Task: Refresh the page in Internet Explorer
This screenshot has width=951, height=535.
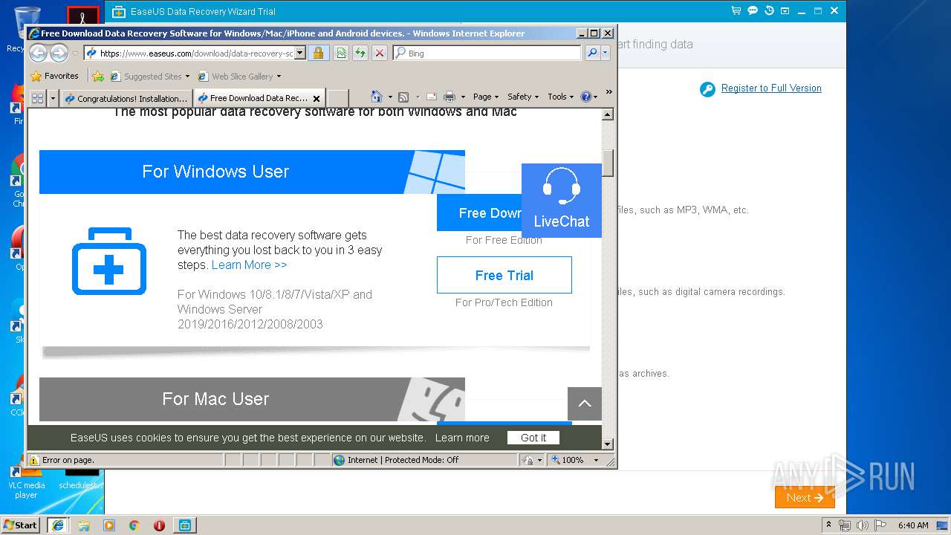Action: pos(360,53)
